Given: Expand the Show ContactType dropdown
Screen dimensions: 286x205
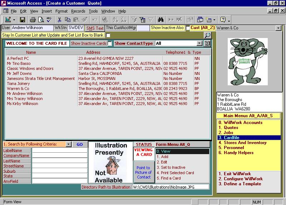Looking at the screenshot, I should pyautogui.click(x=199, y=43).
